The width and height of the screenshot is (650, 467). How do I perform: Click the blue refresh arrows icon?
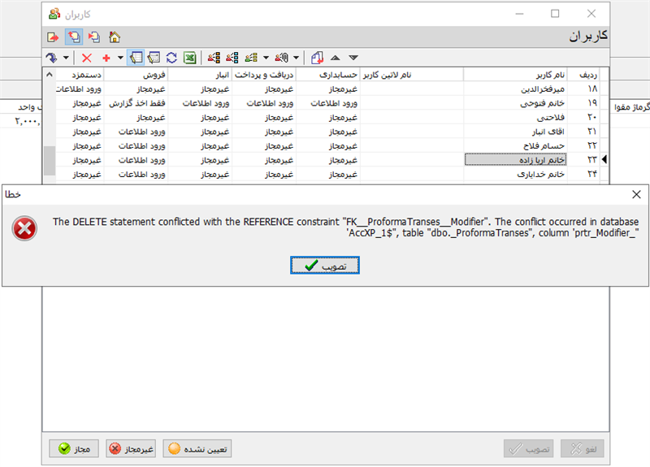171,58
